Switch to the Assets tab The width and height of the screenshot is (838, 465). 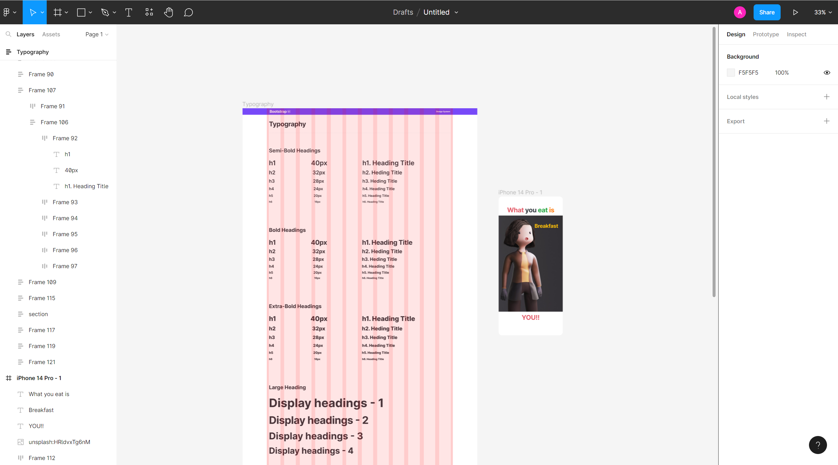point(51,34)
